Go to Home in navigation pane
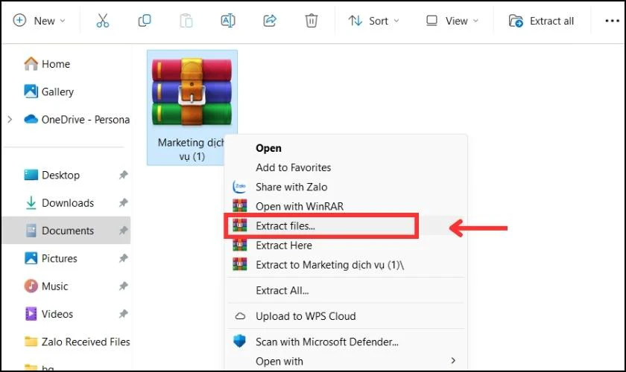Image resolution: width=626 pixels, height=372 pixels. pos(47,64)
